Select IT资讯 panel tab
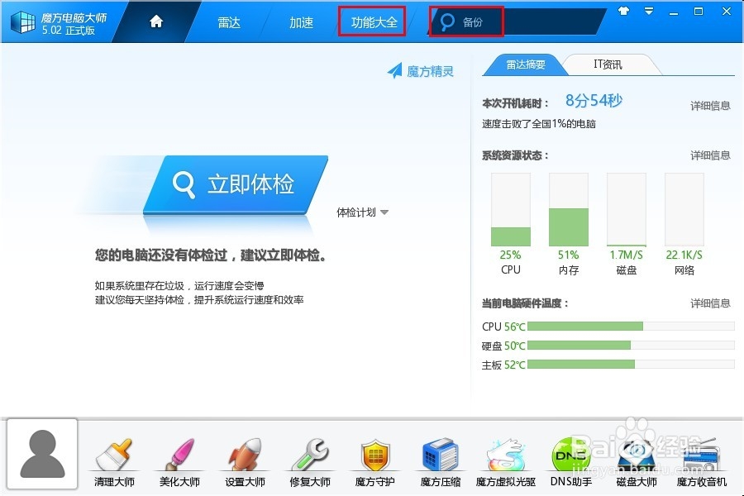The height and width of the screenshot is (496, 744). (608, 64)
